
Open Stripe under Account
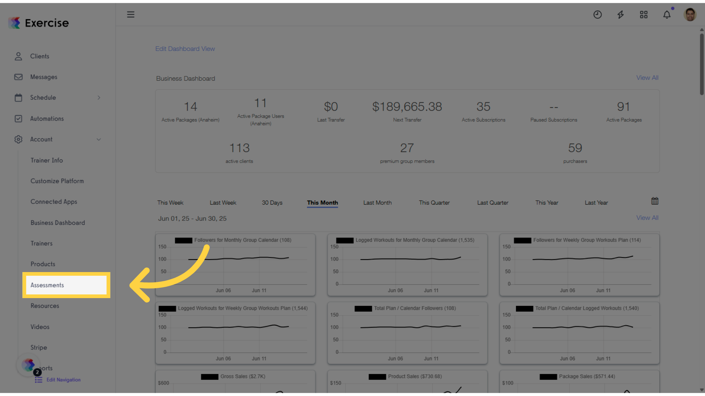point(39,347)
